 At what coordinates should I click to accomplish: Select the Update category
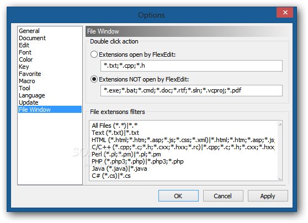[x=29, y=102]
